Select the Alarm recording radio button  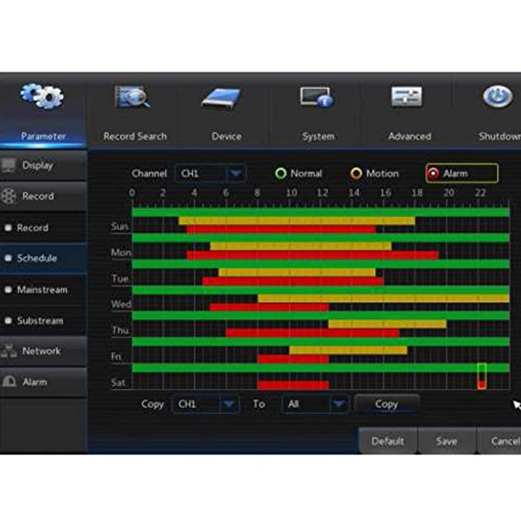[433, 174]
